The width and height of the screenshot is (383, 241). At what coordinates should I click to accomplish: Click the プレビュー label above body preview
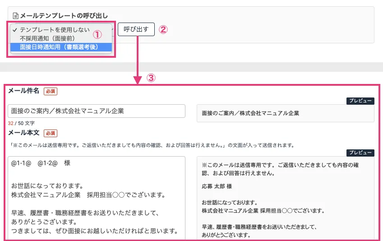(360, 153)
